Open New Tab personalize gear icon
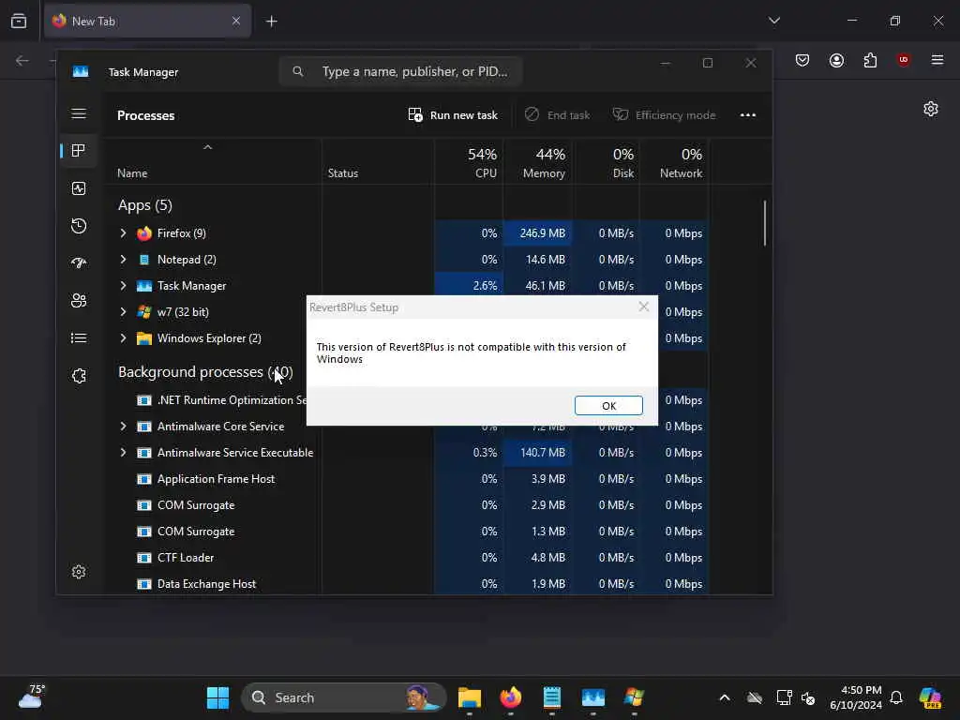 coord(931,109)
